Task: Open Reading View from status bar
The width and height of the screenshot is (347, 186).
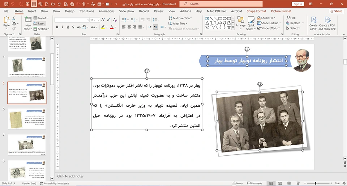Action: point(289,183)
